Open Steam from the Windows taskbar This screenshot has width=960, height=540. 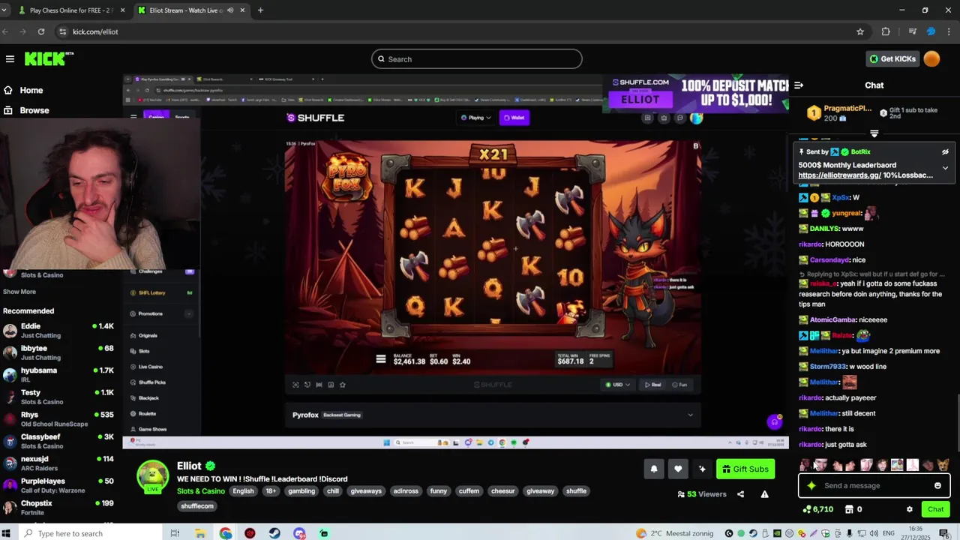point(274,533)
